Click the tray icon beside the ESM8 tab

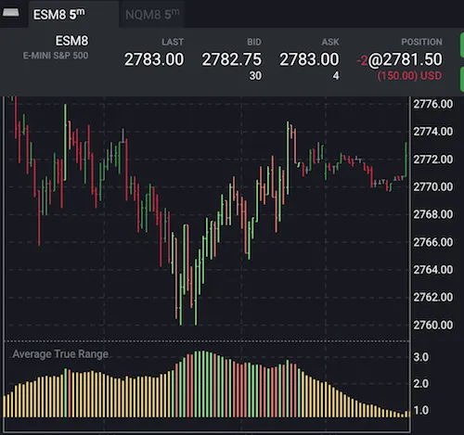click(11, 13)
